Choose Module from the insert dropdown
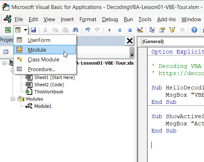Viewport: 204px width, 162px height. pyautogui.click(x=45, y=50)
